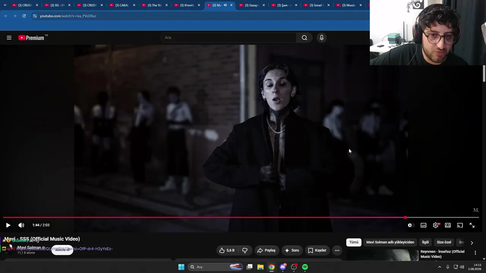The image size is (486, 273).
Task: Open Google Chrome from taskbar
Action: [271, 267]
